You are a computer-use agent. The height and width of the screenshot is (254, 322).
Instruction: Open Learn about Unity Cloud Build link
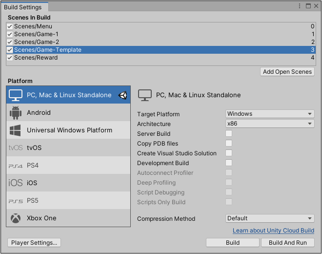click(273, 231)
